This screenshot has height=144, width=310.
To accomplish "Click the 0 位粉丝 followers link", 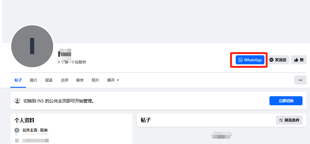I will 79,62.
